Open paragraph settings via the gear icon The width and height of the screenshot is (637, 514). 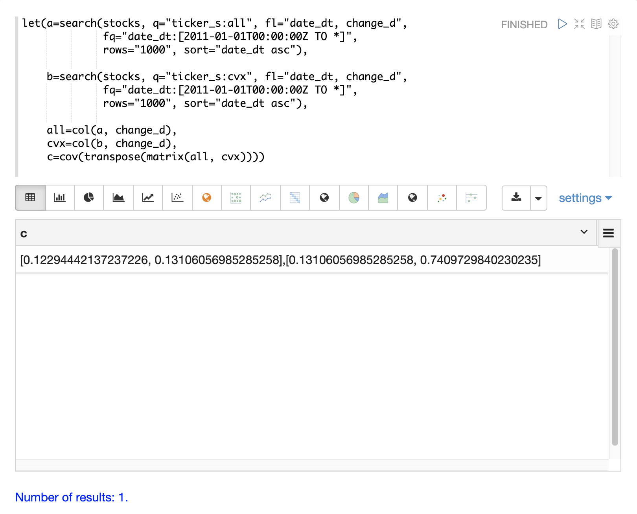point(613,24)
